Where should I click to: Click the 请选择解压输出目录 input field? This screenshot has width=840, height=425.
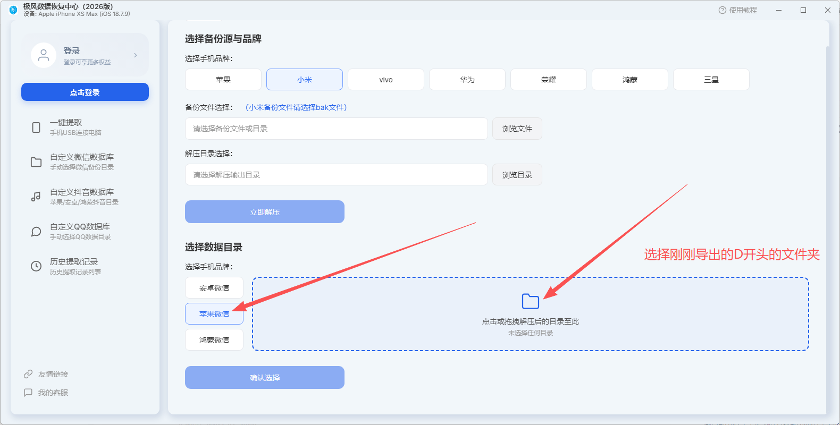pyautogui.click(x=337, y=175)
